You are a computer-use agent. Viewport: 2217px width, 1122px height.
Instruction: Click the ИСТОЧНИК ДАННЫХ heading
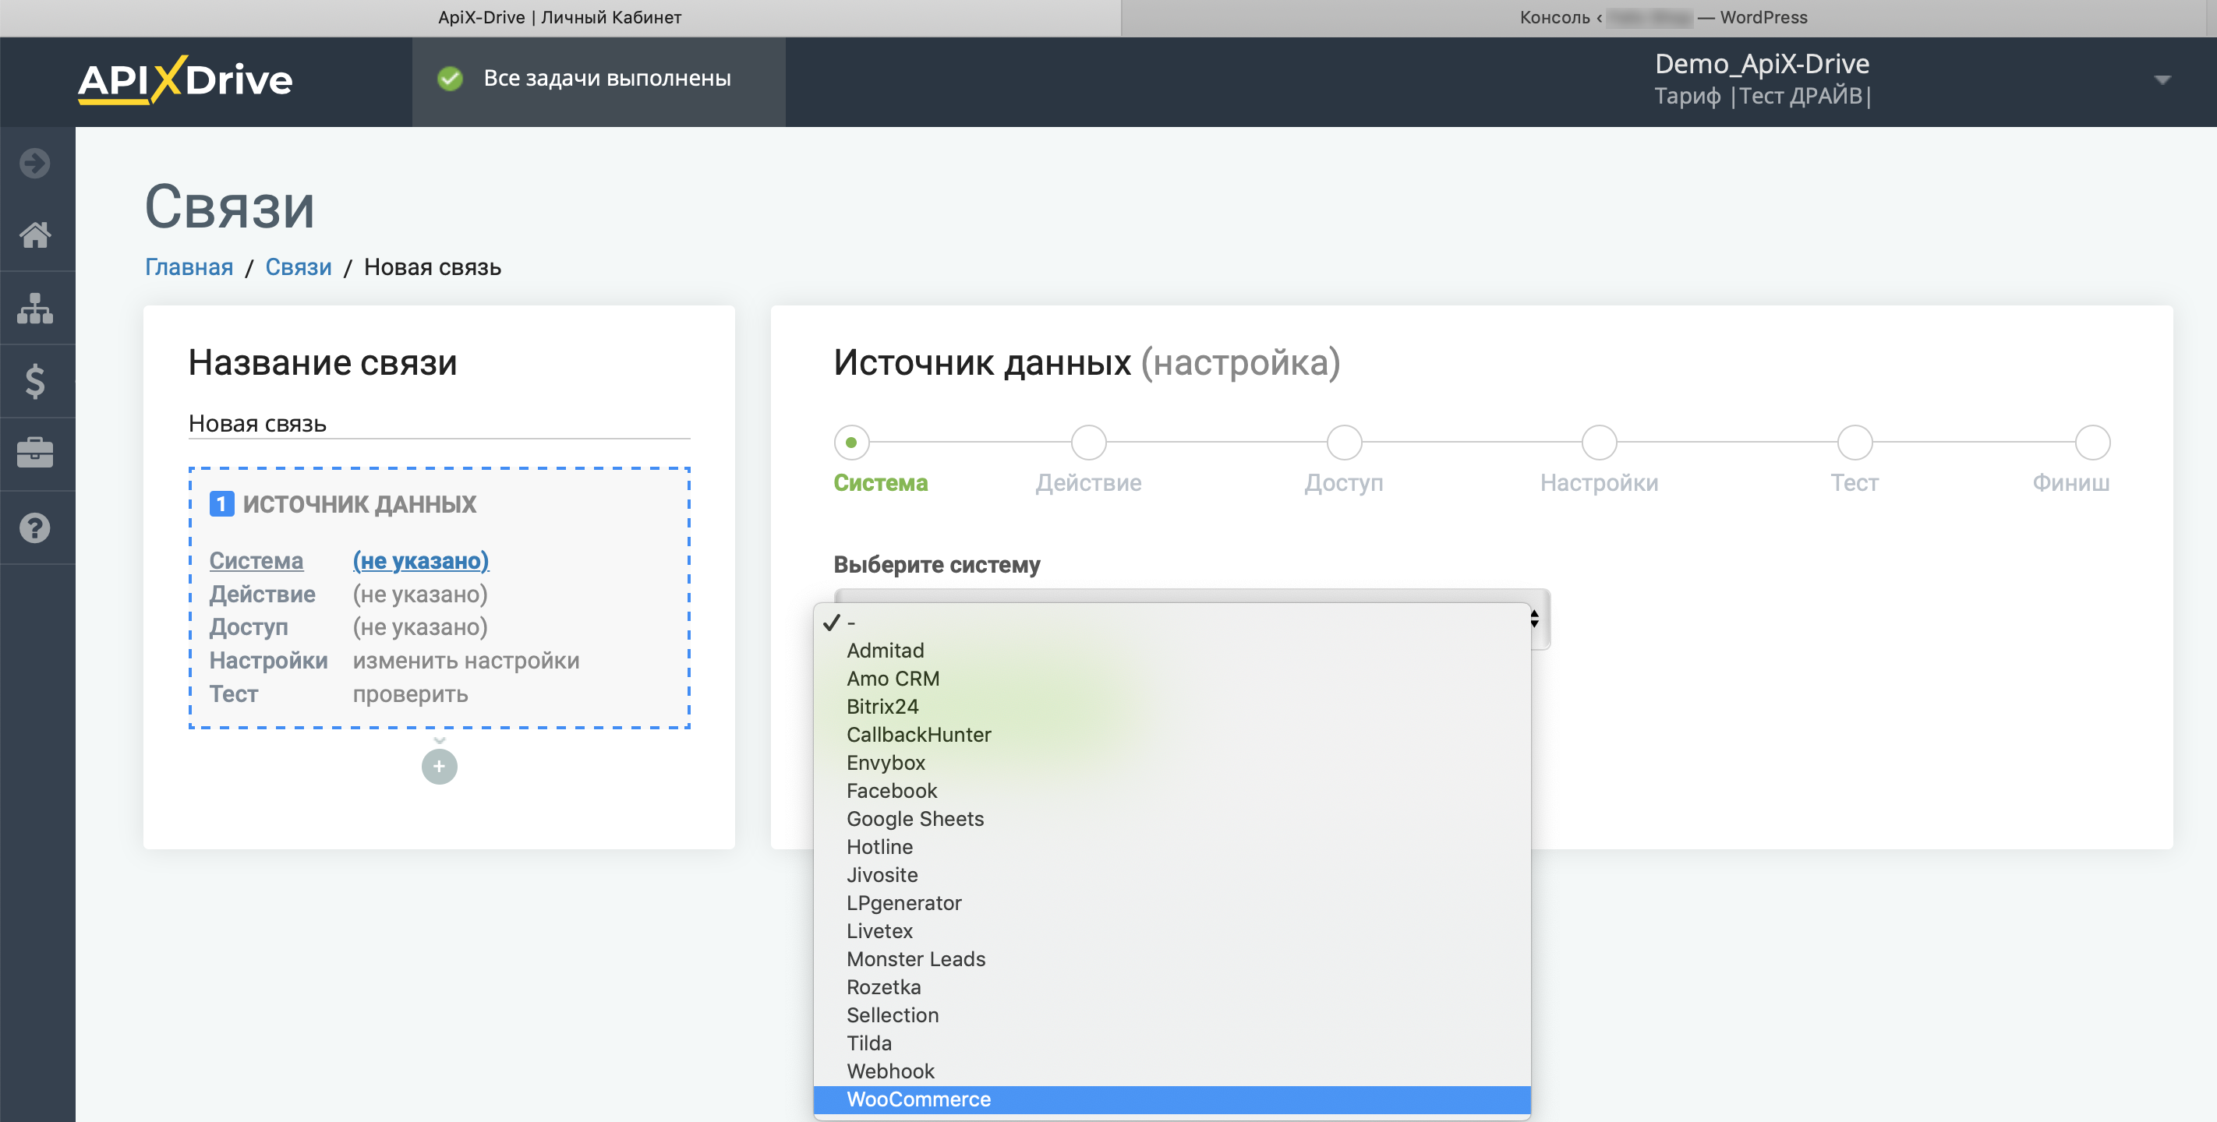coord(359,503)
